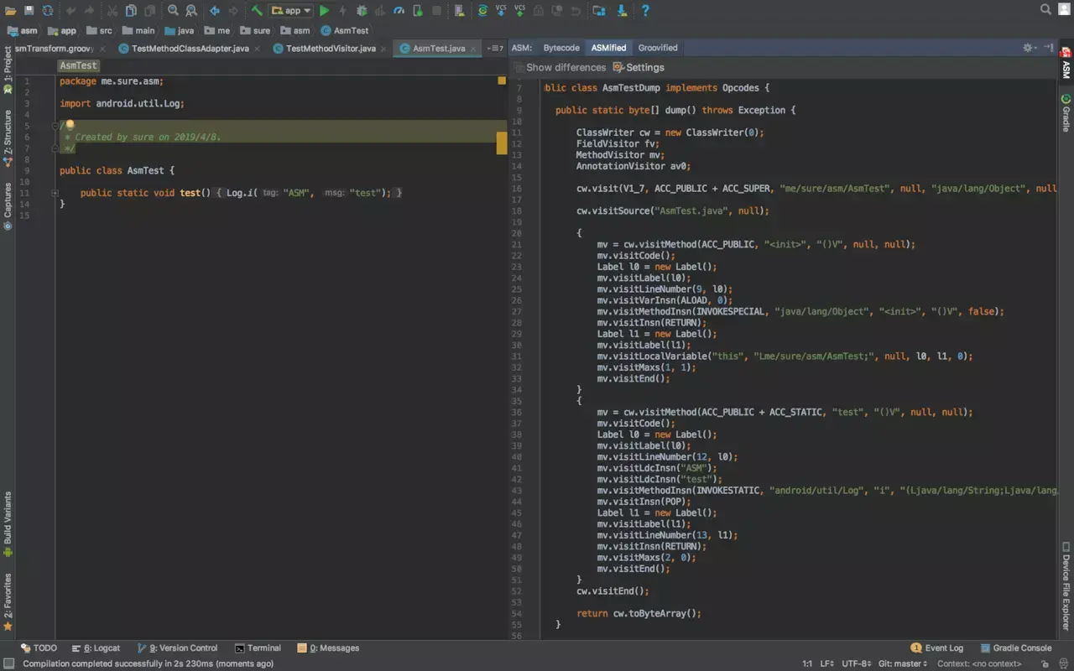Screen dimensions: 1074x671
Task: Click the VCS Update Project icon
Action: 501,11
